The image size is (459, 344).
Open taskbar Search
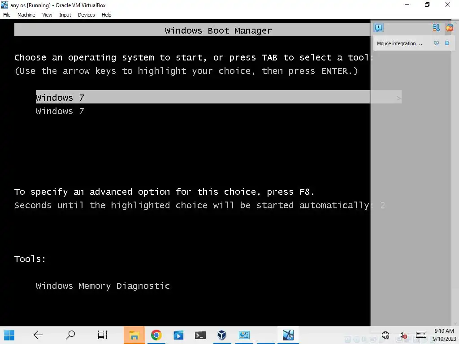(x=70, y=335)
